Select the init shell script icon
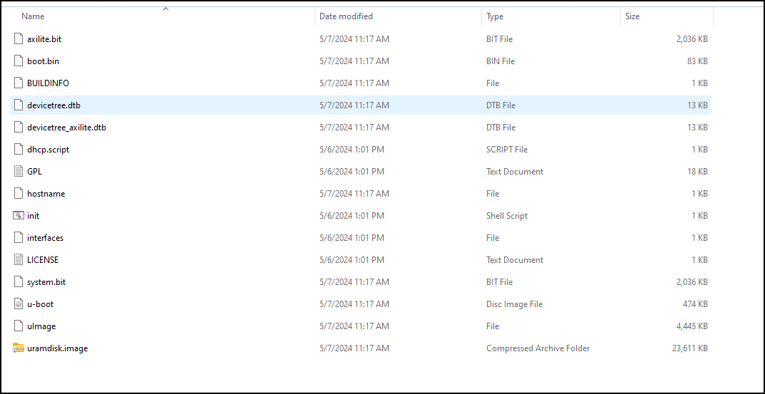 [19, 216]
